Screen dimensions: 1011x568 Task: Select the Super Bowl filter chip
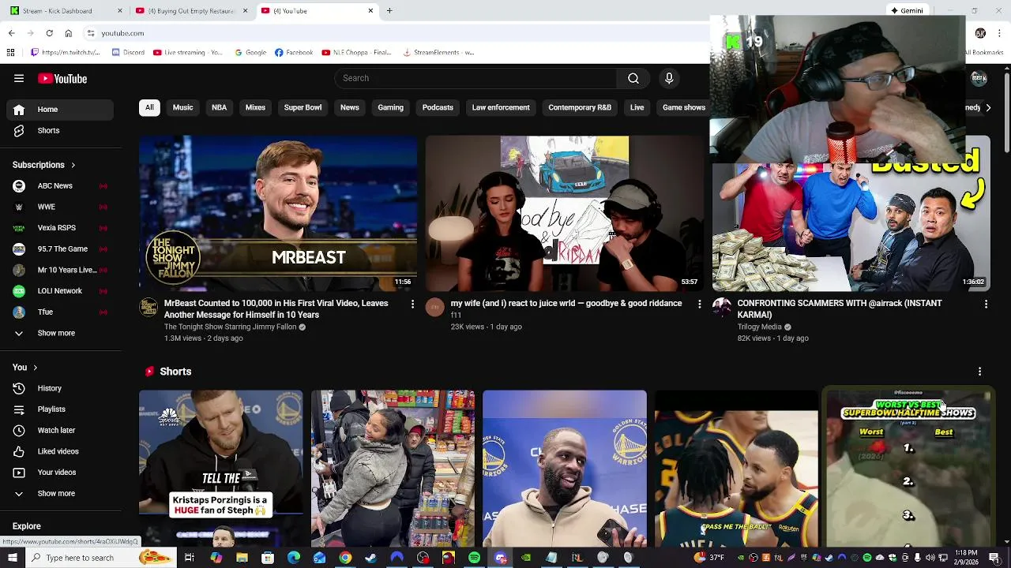[303, 107]
